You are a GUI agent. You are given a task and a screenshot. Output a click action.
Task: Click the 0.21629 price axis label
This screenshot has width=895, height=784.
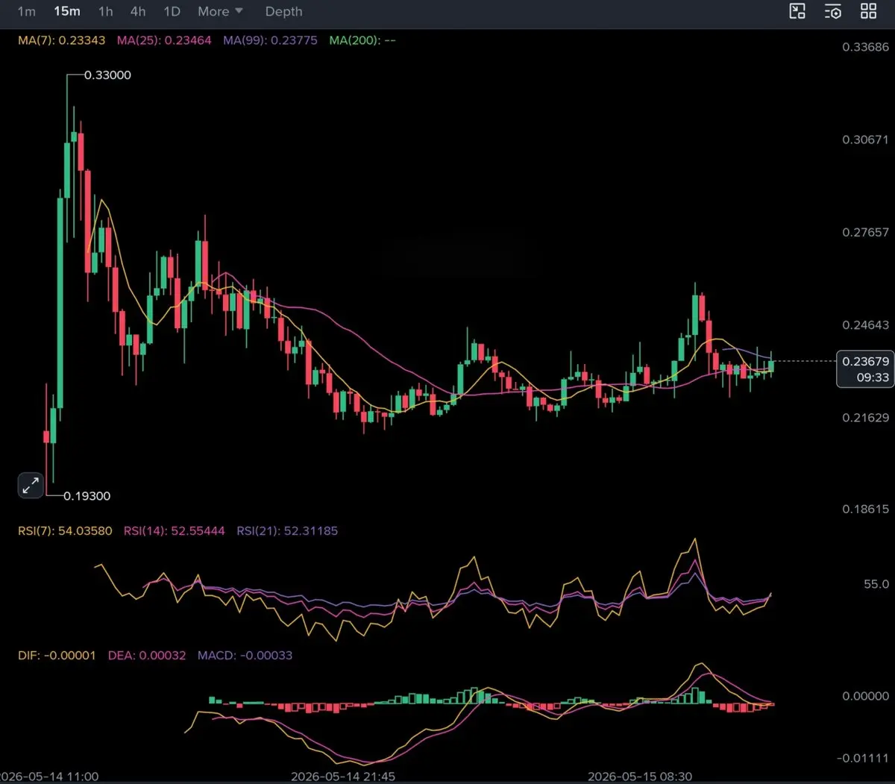pos(865,418)
